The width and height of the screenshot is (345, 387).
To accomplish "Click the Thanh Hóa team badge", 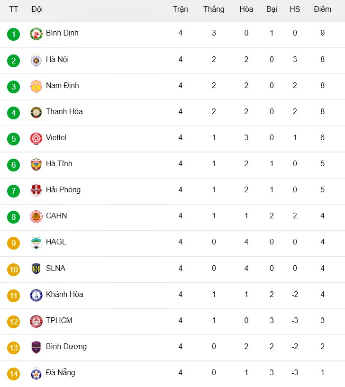I will 36,112.
